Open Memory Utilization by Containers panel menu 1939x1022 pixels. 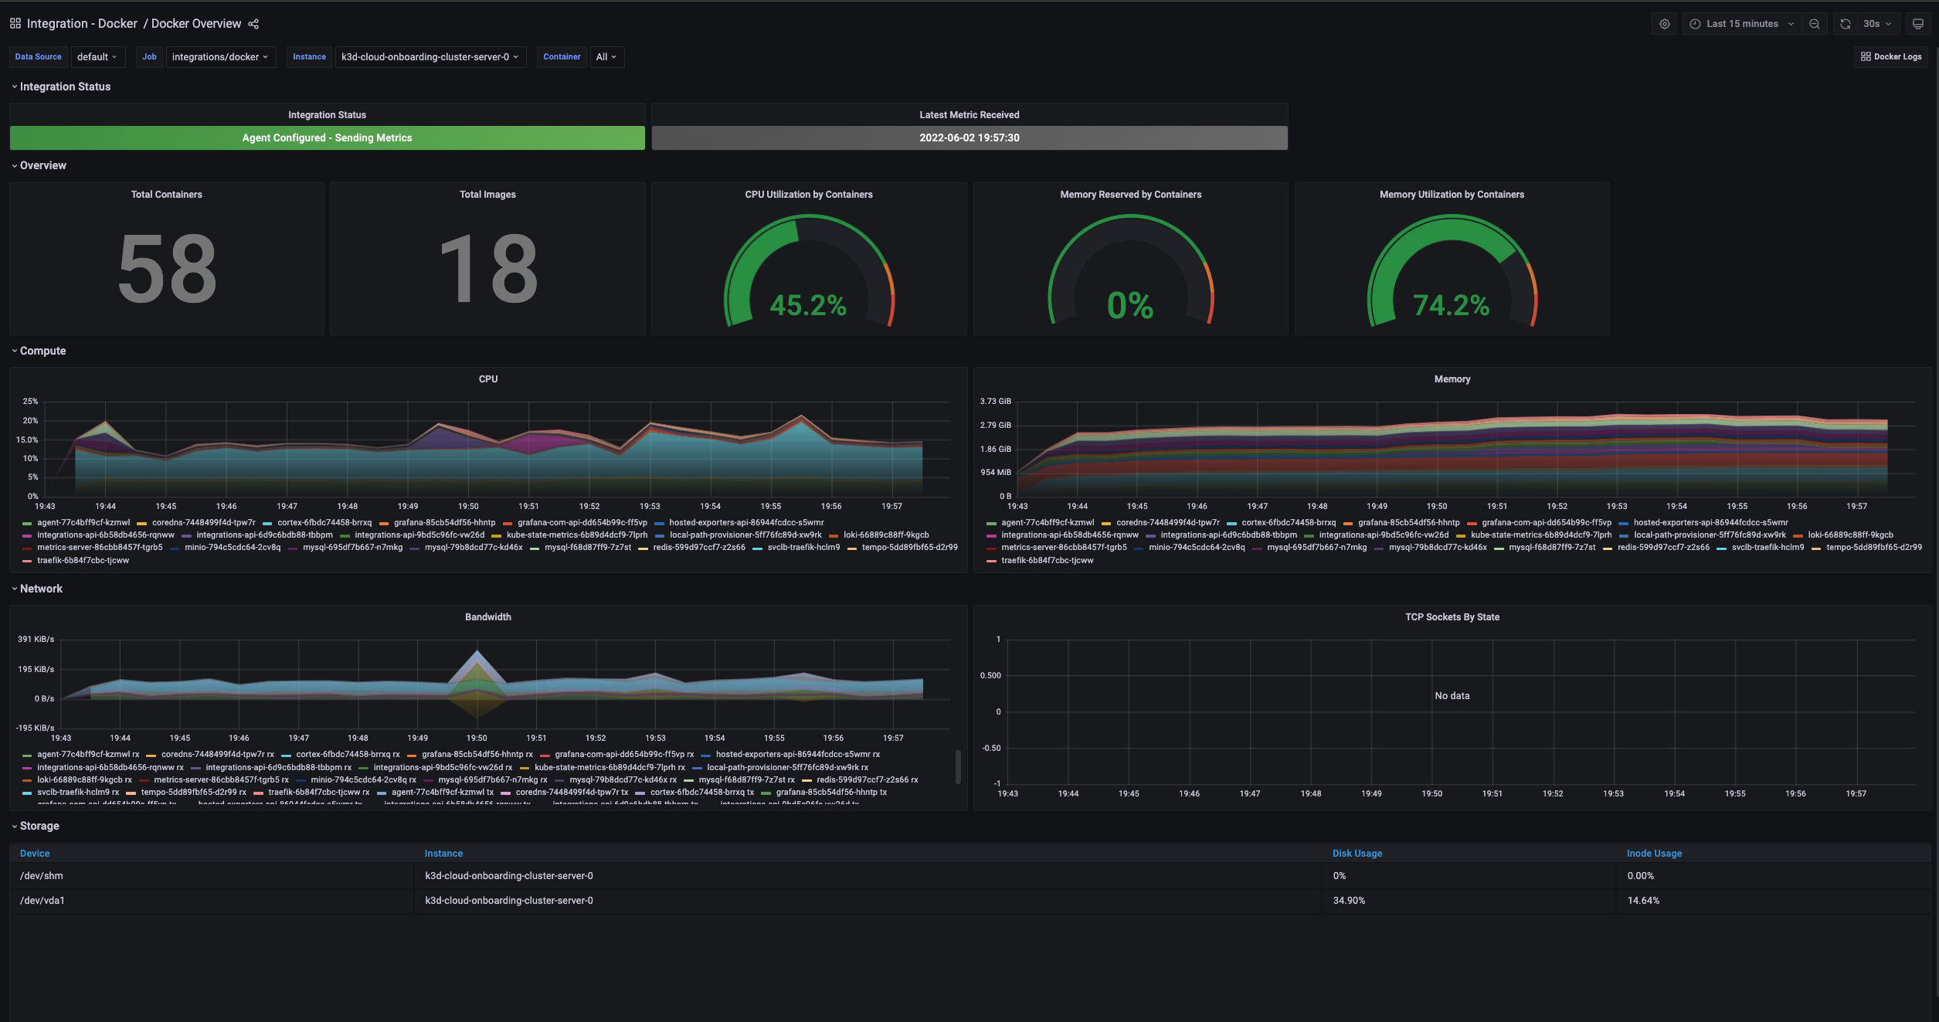1452,195
